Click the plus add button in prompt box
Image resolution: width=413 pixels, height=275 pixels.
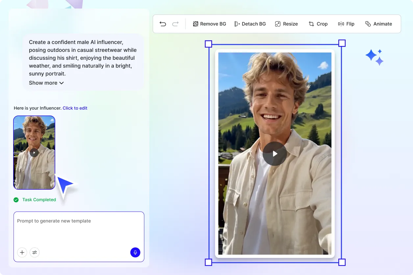tap(22, 252)
